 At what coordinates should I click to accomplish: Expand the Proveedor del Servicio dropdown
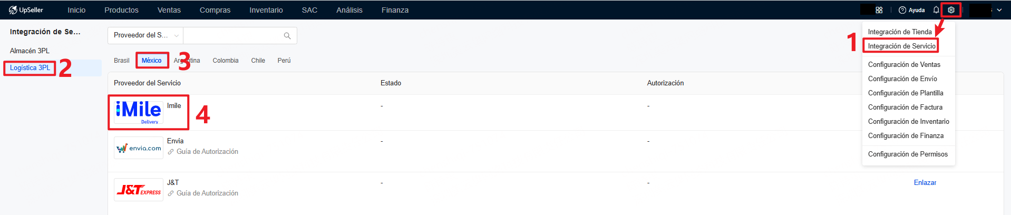click(x=145, y=35)
